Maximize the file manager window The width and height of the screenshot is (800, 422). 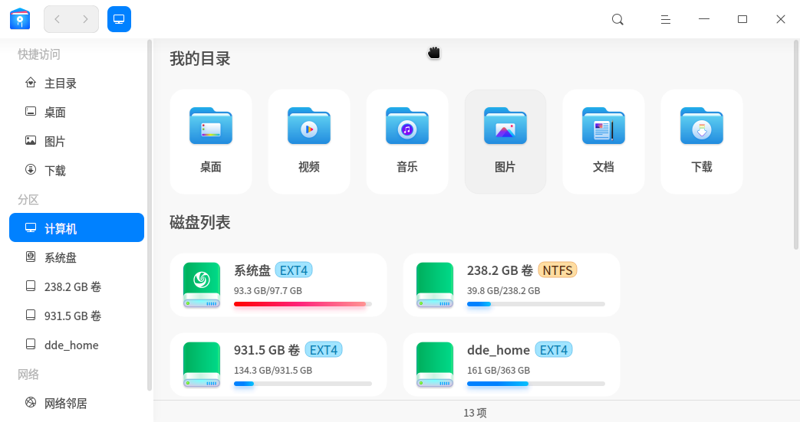(x=742, y=19)
